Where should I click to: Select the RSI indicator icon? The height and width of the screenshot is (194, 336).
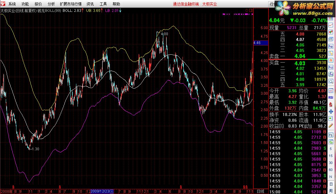(331, 97)
